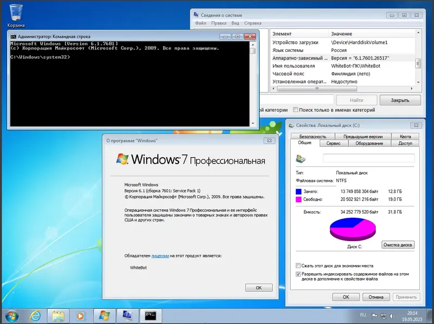Switch to Command Prompt taskbar button
434x324 pixels.
(x=151, y=316)
